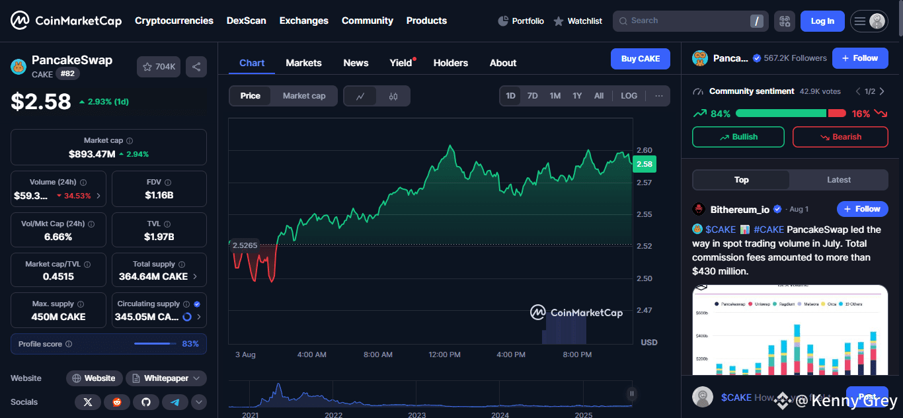The width and height of the screenshot is (903, 418).
Task: Open the Watchlist star link
Action: [x=578, y=21]
